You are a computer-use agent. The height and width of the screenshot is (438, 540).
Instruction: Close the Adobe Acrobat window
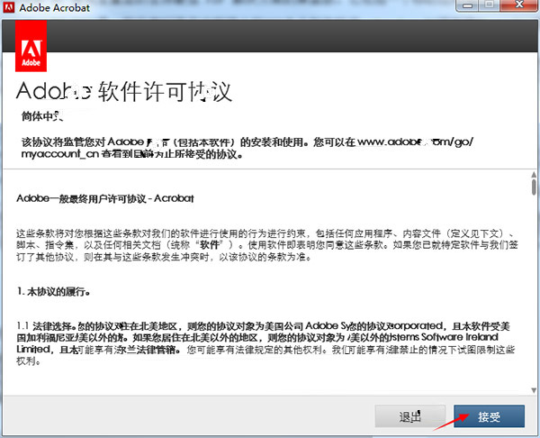[519, 5]
